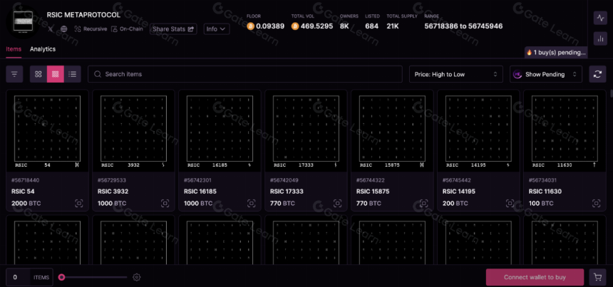Screen dimensions: 613x287
Task: Click inscription number #56718440
Action: 26,180
